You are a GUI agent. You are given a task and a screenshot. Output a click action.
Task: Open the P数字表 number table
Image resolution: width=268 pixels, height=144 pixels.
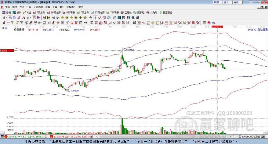tap(69, 13)
